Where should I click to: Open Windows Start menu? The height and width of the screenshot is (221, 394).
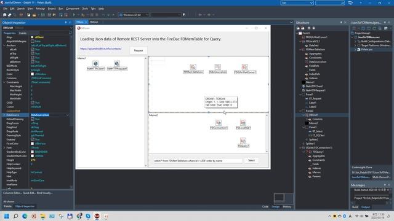pos(7,216)
